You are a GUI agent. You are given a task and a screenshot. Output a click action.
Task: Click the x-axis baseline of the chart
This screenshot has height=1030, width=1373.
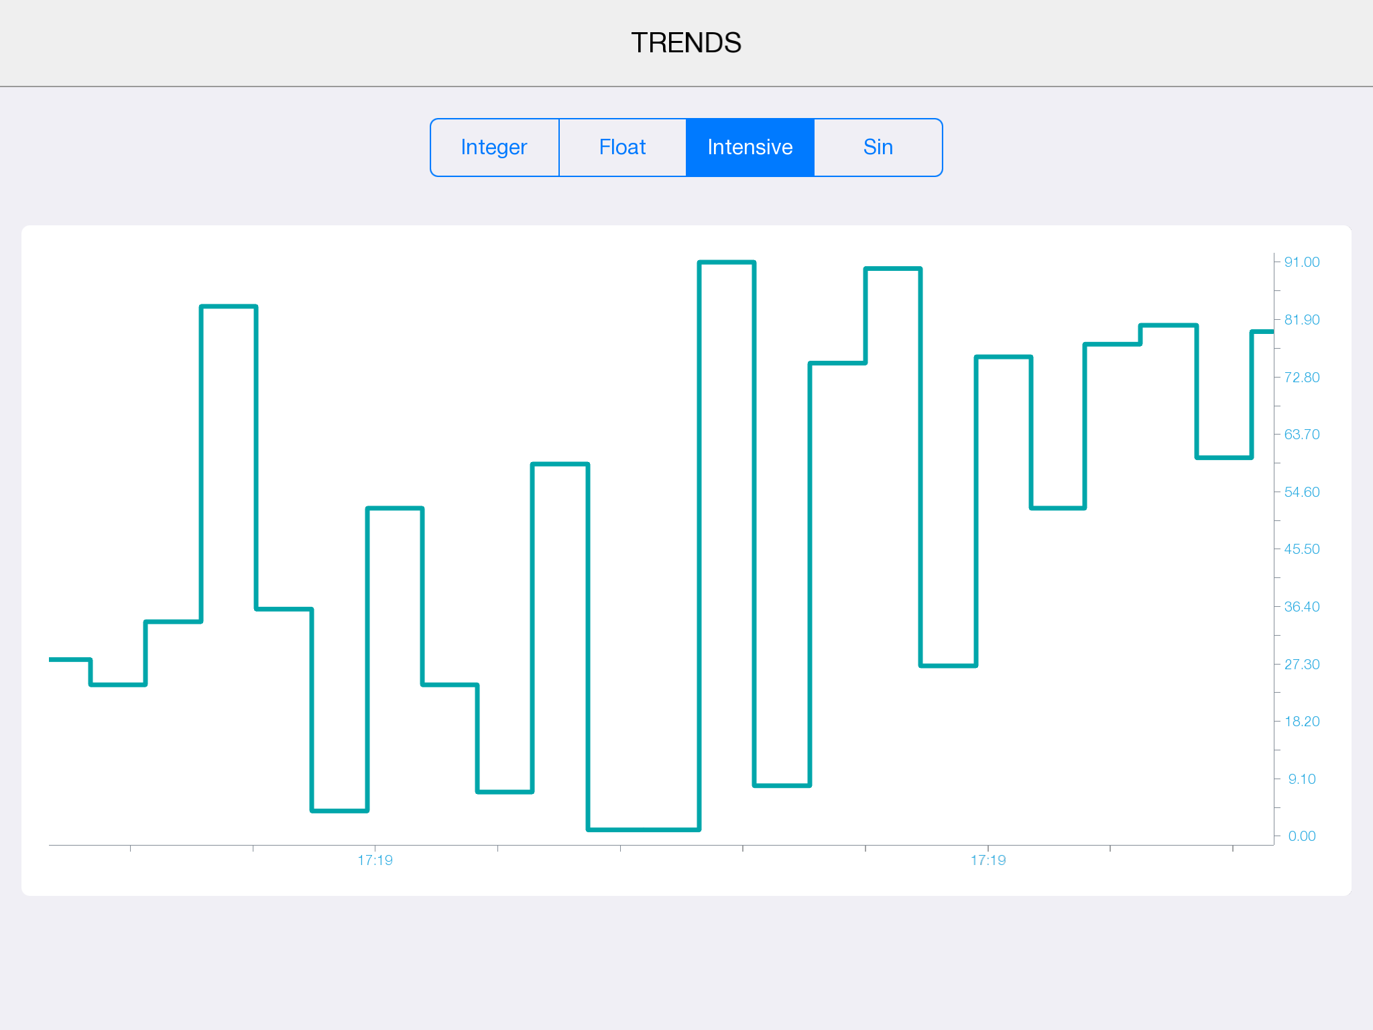tap(670, 845)
